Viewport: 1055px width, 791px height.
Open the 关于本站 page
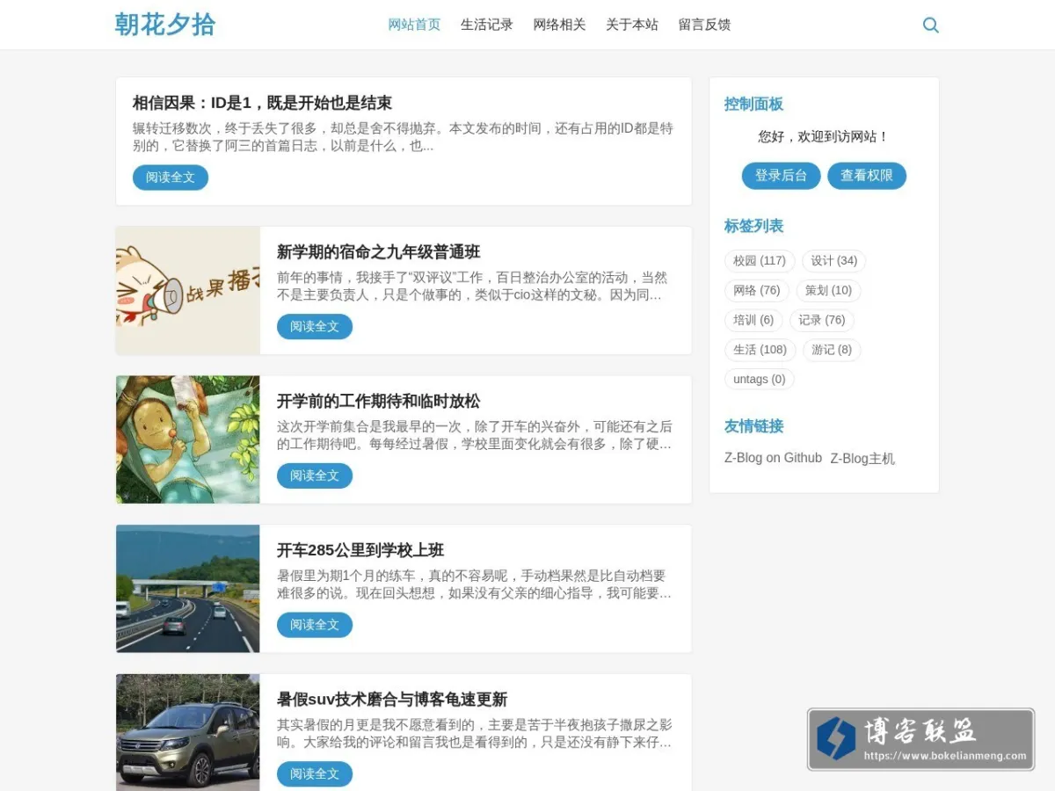point(632,25)
